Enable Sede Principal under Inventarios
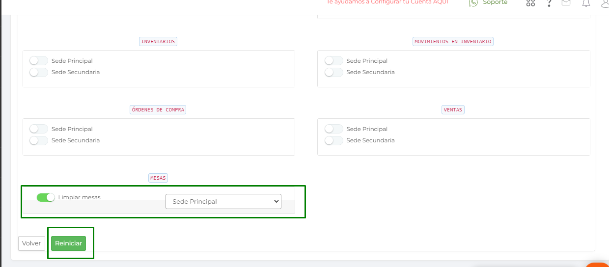 39,61
